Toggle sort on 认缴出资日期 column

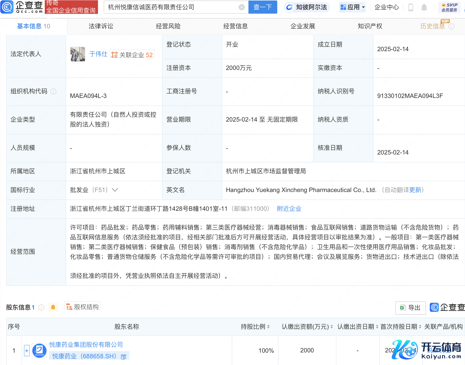click(377, 327)
